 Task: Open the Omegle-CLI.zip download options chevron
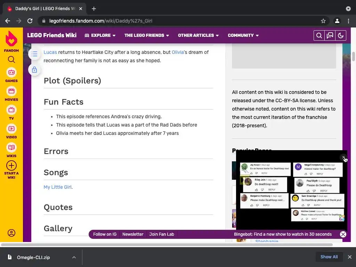[x=74, y=257]
